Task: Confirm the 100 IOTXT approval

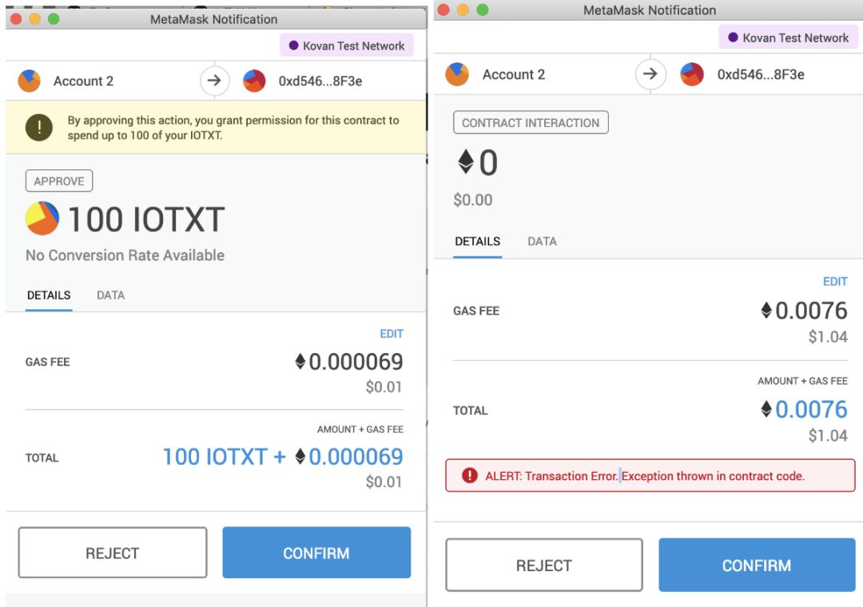Action: point(316,553)
